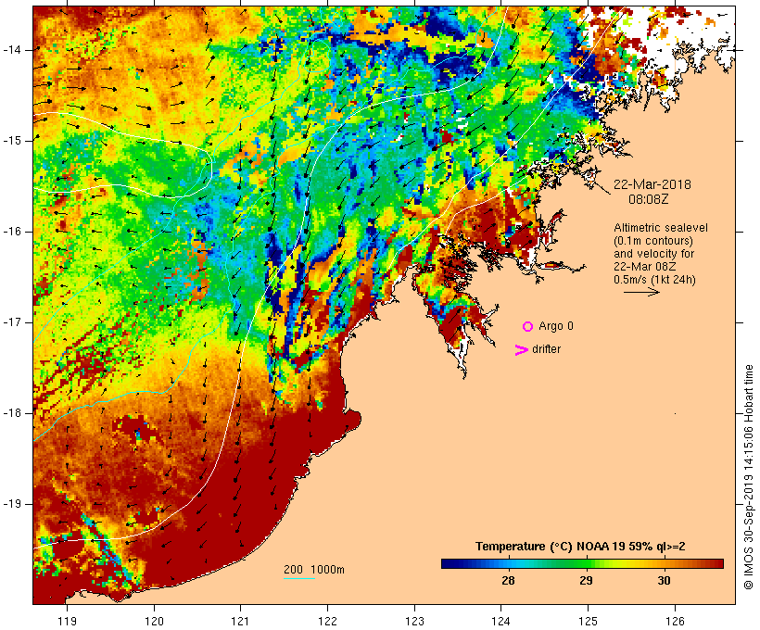Click the '121' longitude axis label
Viewport: 760px width, 630px height.
(x=240, y=622)
